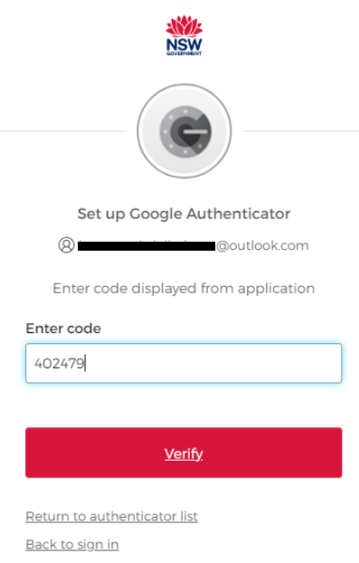Screen dimensions: 359x563
Task: Click the Google Authenticator vault icon
Action: pos(185,130)
